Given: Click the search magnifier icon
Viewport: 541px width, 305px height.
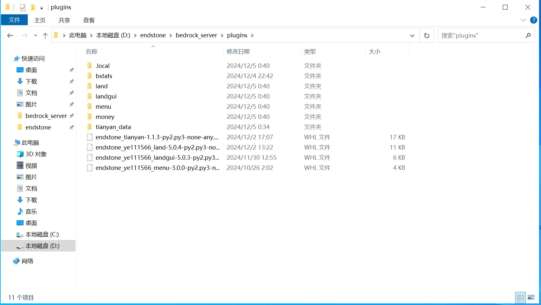Looking at the screenshot, I should tap(528, 35).
